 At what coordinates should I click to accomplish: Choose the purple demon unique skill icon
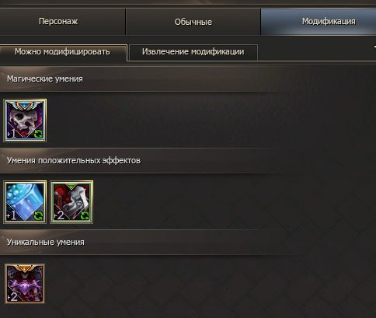pyautogui.click(x=25, y=284)
